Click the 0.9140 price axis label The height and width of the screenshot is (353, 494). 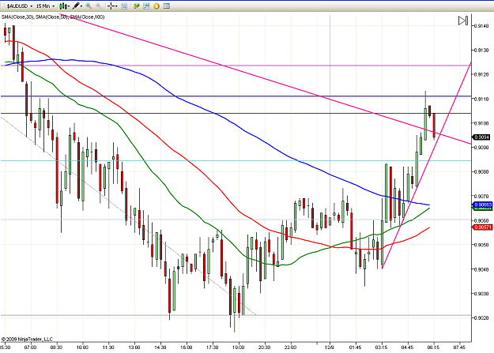[481, 26]
